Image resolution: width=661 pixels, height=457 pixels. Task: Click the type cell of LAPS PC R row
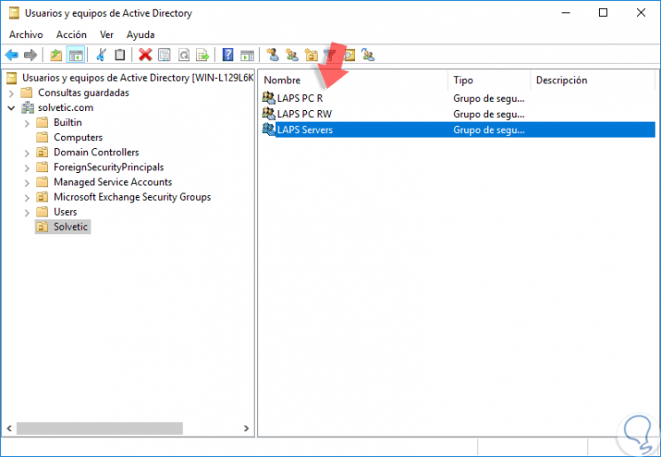pos(489,98)
